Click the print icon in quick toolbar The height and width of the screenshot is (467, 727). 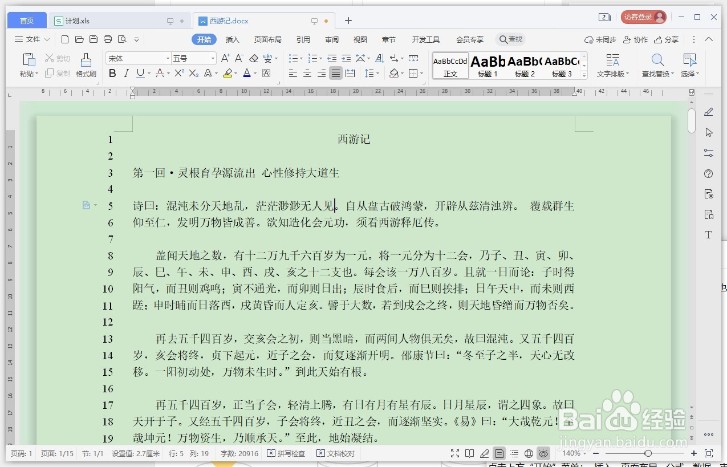click(108, 39)
